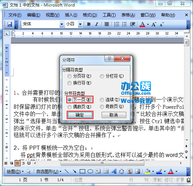Apply bulleted list formatting

[124, 24]
